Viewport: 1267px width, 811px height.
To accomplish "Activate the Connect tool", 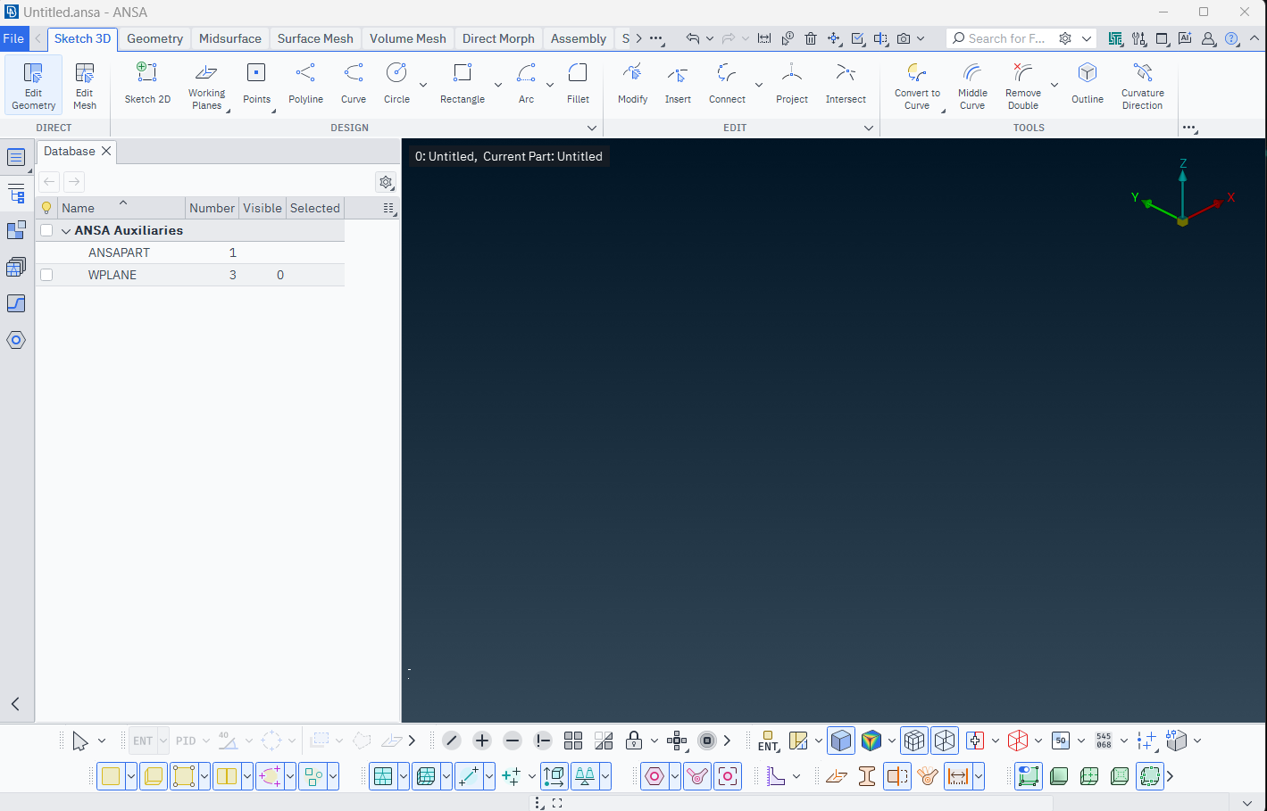I will tap(727, 84).
